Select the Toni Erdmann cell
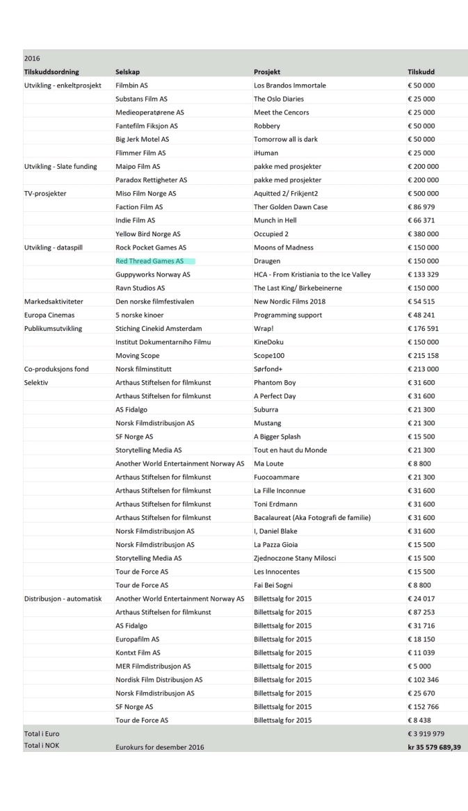The width and height of the screenshot is (468, 811). [275, 504]
